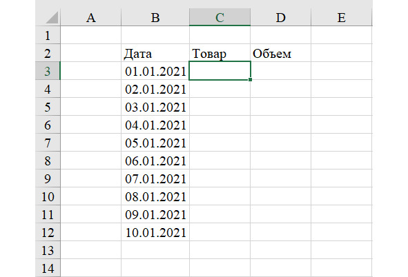Select cell containing 05.01.2021

(x=155, y=143)
